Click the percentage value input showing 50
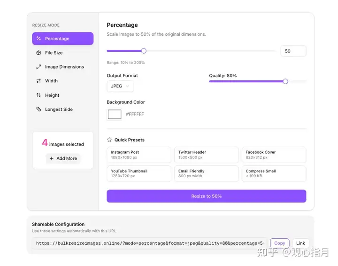 (x=293, y=51)
